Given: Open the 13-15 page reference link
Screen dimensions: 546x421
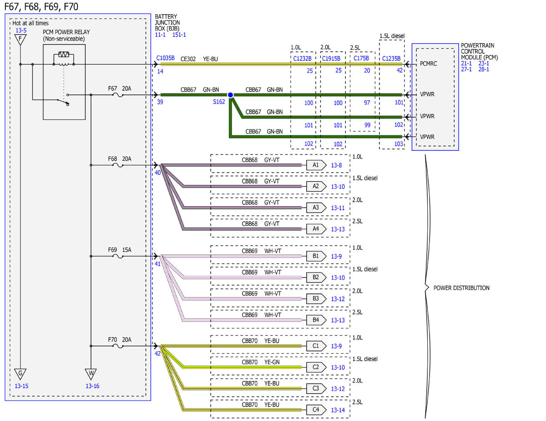Looking at the screenshot, I should tap(21, 386).
